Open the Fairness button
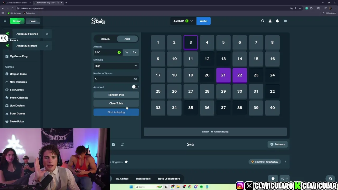Image resolution: width=338 pixels, height=190 pixels. click(278, 144)
